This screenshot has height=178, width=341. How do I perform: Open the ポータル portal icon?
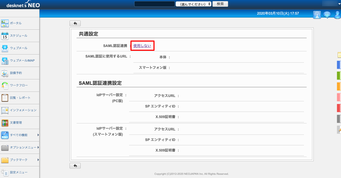(x=5, y=23)
